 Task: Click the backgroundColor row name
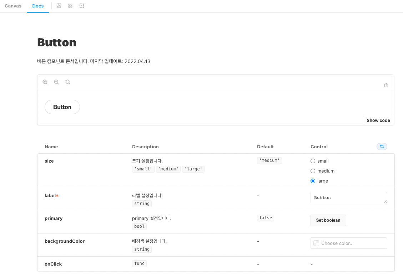[x=65, y=241]
